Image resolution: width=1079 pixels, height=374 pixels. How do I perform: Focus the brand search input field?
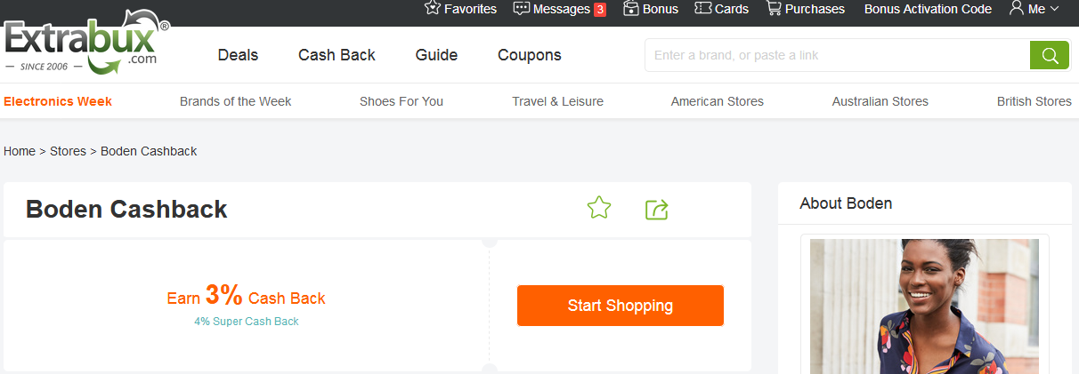(837, 55)
